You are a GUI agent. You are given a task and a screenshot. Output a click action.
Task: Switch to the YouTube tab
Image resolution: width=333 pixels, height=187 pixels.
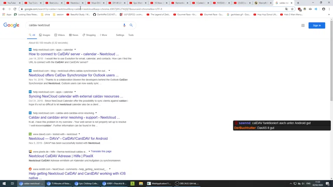[x=11, y=3]
